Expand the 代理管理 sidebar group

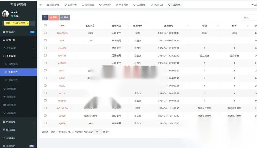click(18, 122)
